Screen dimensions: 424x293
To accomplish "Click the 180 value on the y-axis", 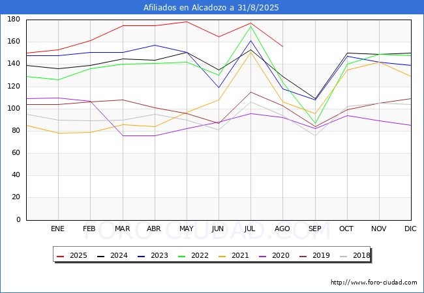I will tap(14, 20).
